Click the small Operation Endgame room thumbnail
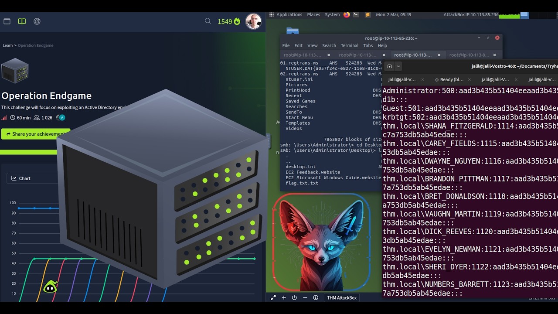Image resolution: width=558 pixels, height=314 pixels. pos(15,70)
